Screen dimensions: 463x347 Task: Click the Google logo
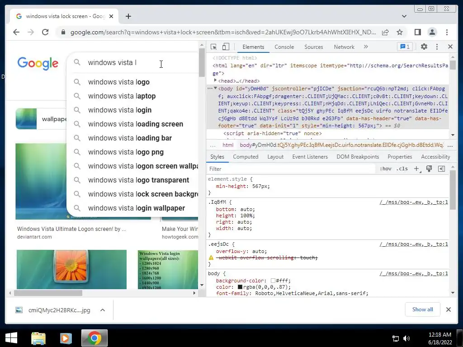pos(38,63)
